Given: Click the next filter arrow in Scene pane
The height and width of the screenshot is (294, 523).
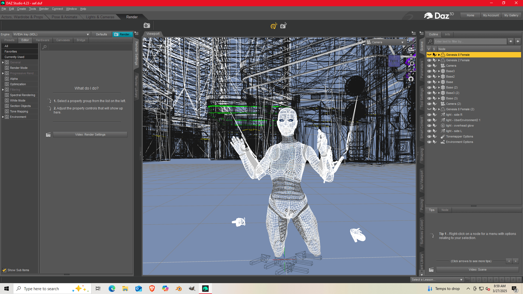Looking at the screenshot, I should pos(518,41).
